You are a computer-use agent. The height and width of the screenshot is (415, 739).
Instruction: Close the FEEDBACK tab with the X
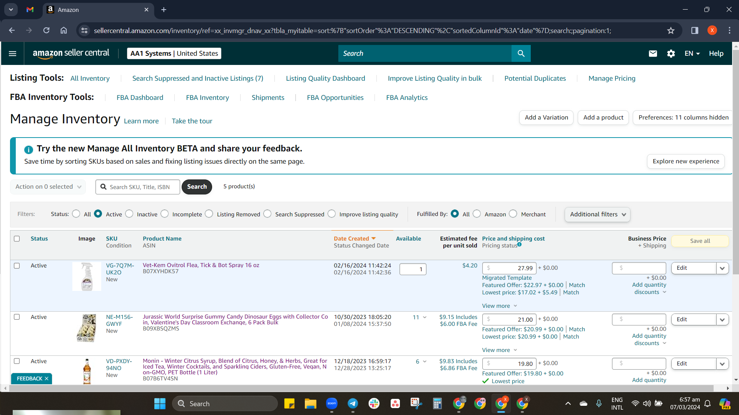[47, 378]
